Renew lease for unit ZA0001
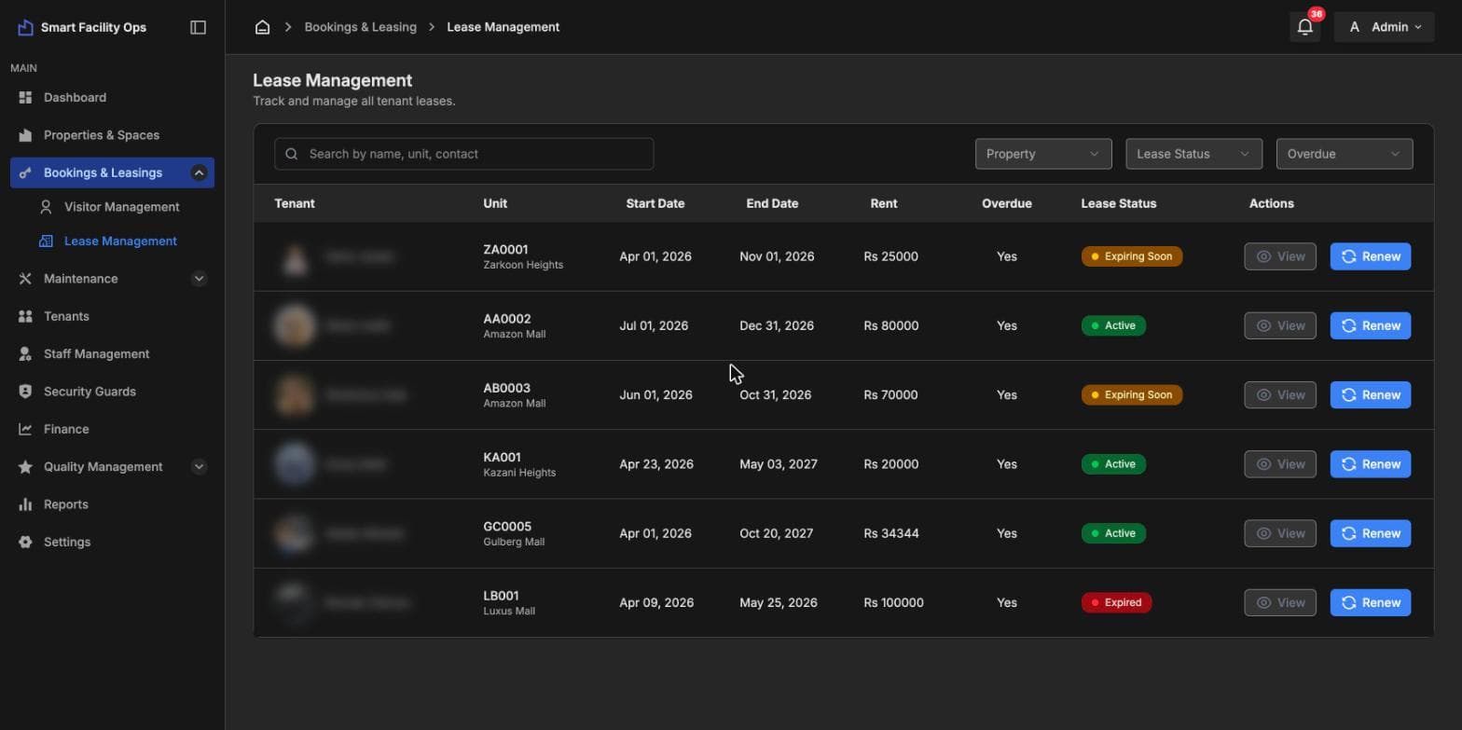1462x730 pixels. tap(1370, 256)
